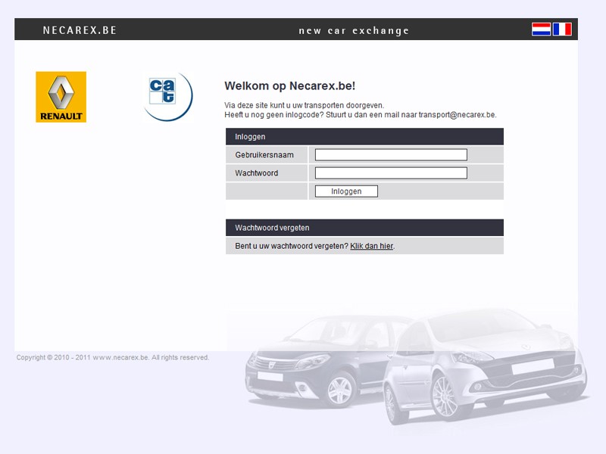Click the 'Welkom op Necarex.be!' heading
Screen dimensions: 606x454
click(290, 86)
